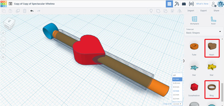
Task: Open the Snap Grid 1.0 mm dropdown
Action: (x=177, y=104)
